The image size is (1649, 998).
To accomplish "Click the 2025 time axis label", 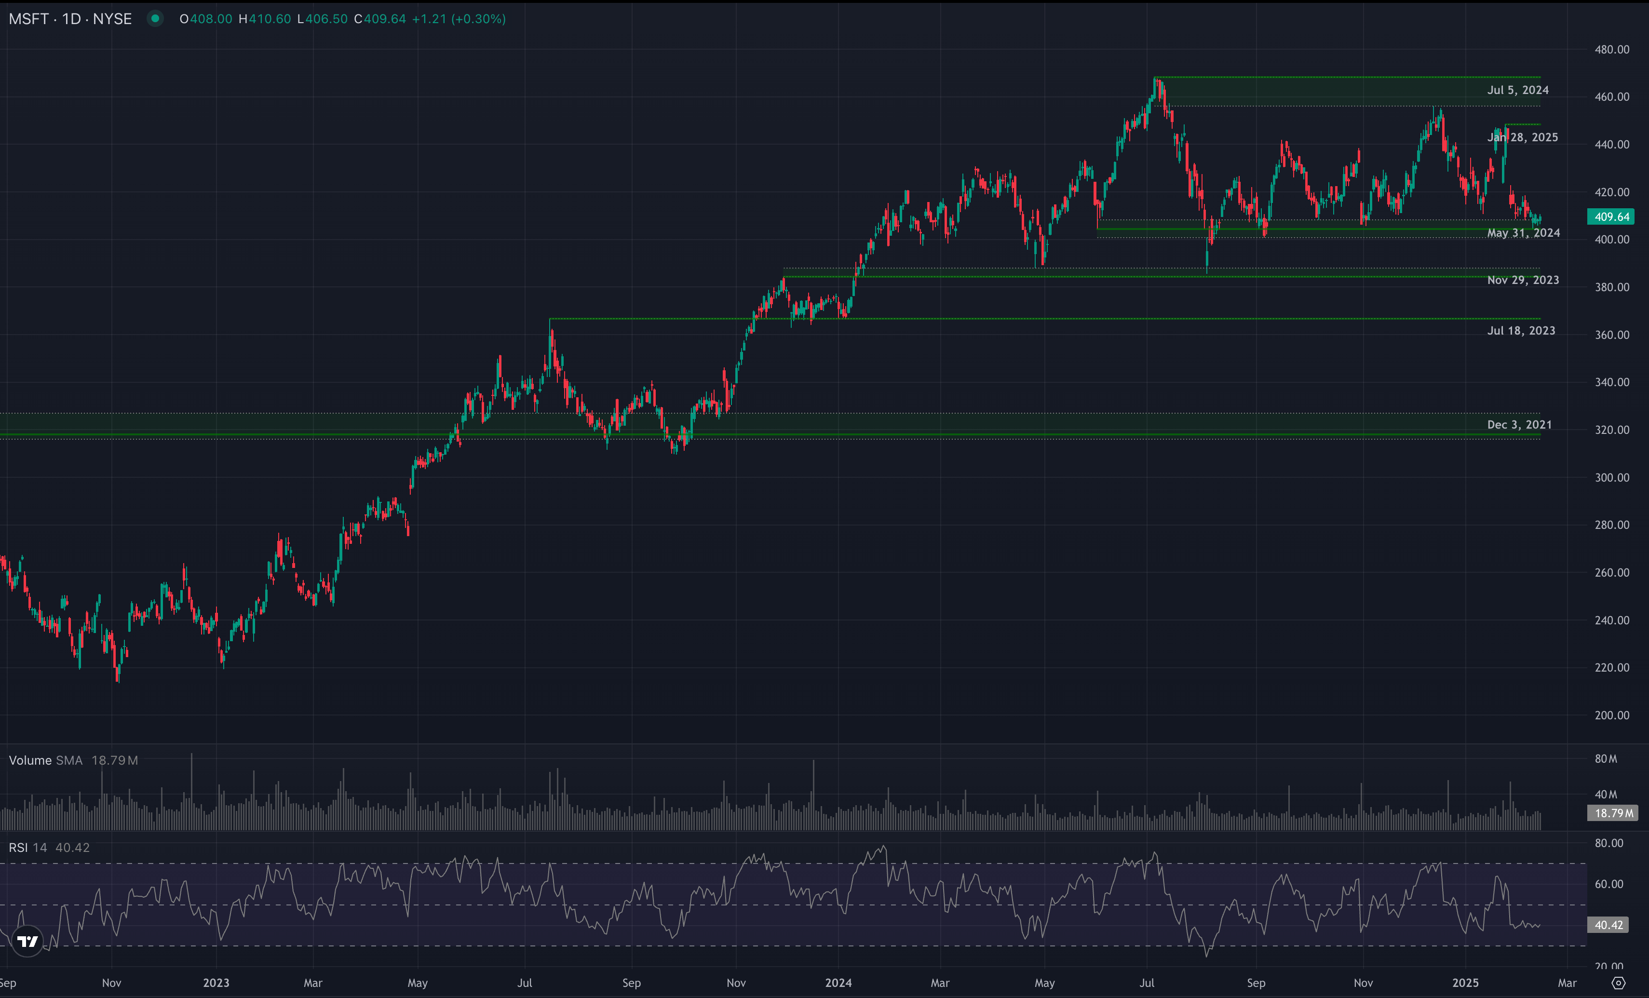I will click(x=1466, y=983).
